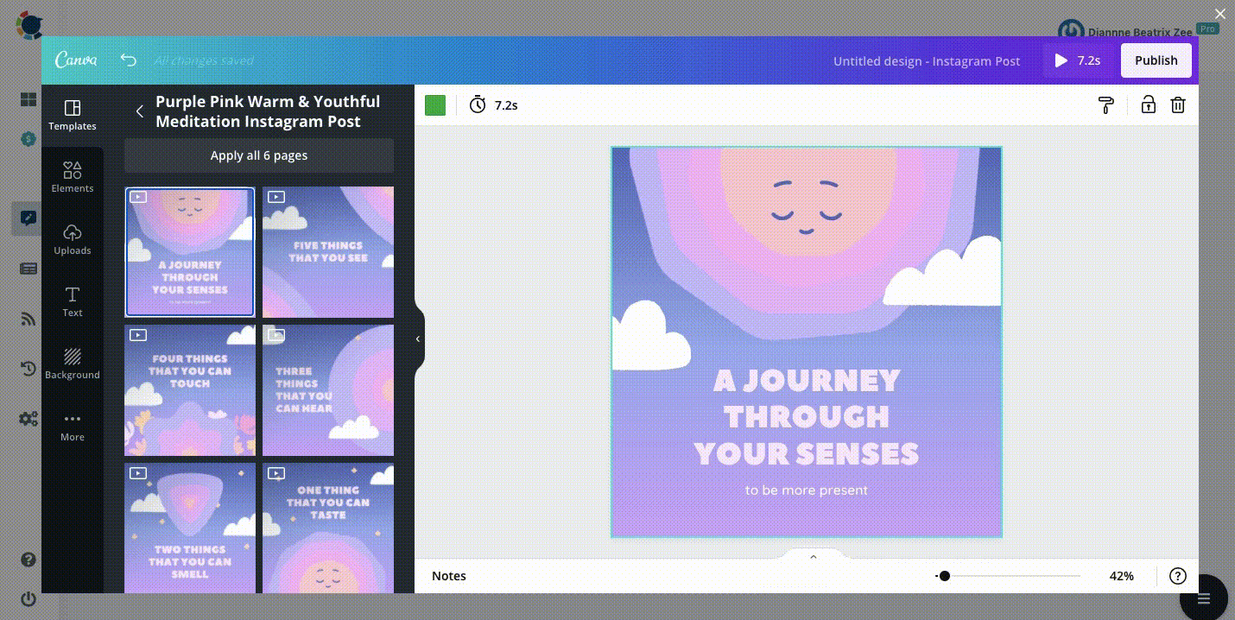The image size is (1235, 620).
Task: Click the Publish button
Action: [1156, 60]
